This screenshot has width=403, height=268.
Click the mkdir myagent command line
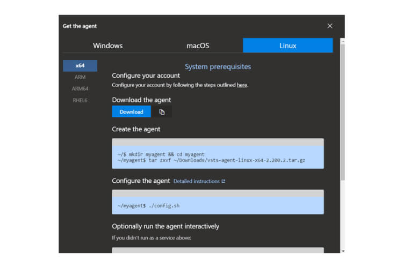pyautogui.click(x=161, y=154)
